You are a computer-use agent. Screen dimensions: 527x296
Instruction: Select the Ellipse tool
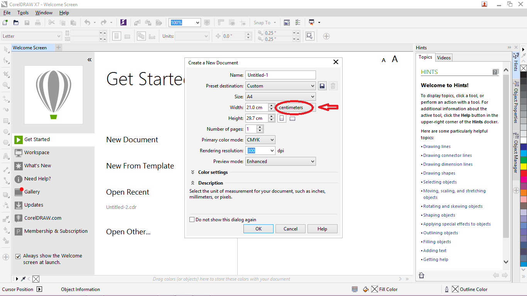tap(5, 131)
